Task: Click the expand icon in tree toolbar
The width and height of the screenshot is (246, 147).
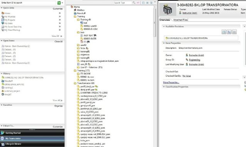Action: (147, 3)
